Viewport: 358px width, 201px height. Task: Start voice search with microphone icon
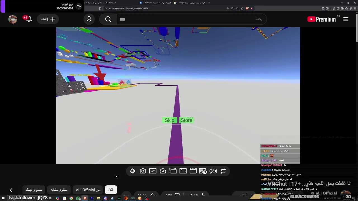(89, 19)
